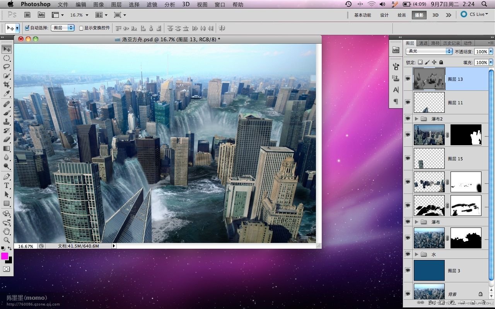
Task: Select the Crop tool
Action: (7, 85)
